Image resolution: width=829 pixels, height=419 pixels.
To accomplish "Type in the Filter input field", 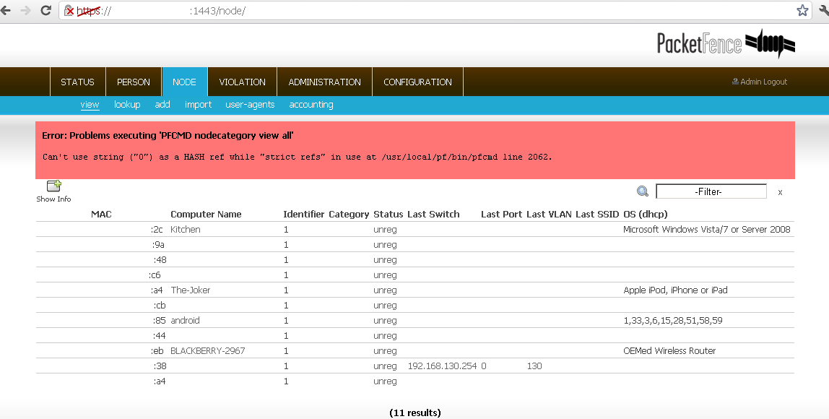I will coord(711,191).
